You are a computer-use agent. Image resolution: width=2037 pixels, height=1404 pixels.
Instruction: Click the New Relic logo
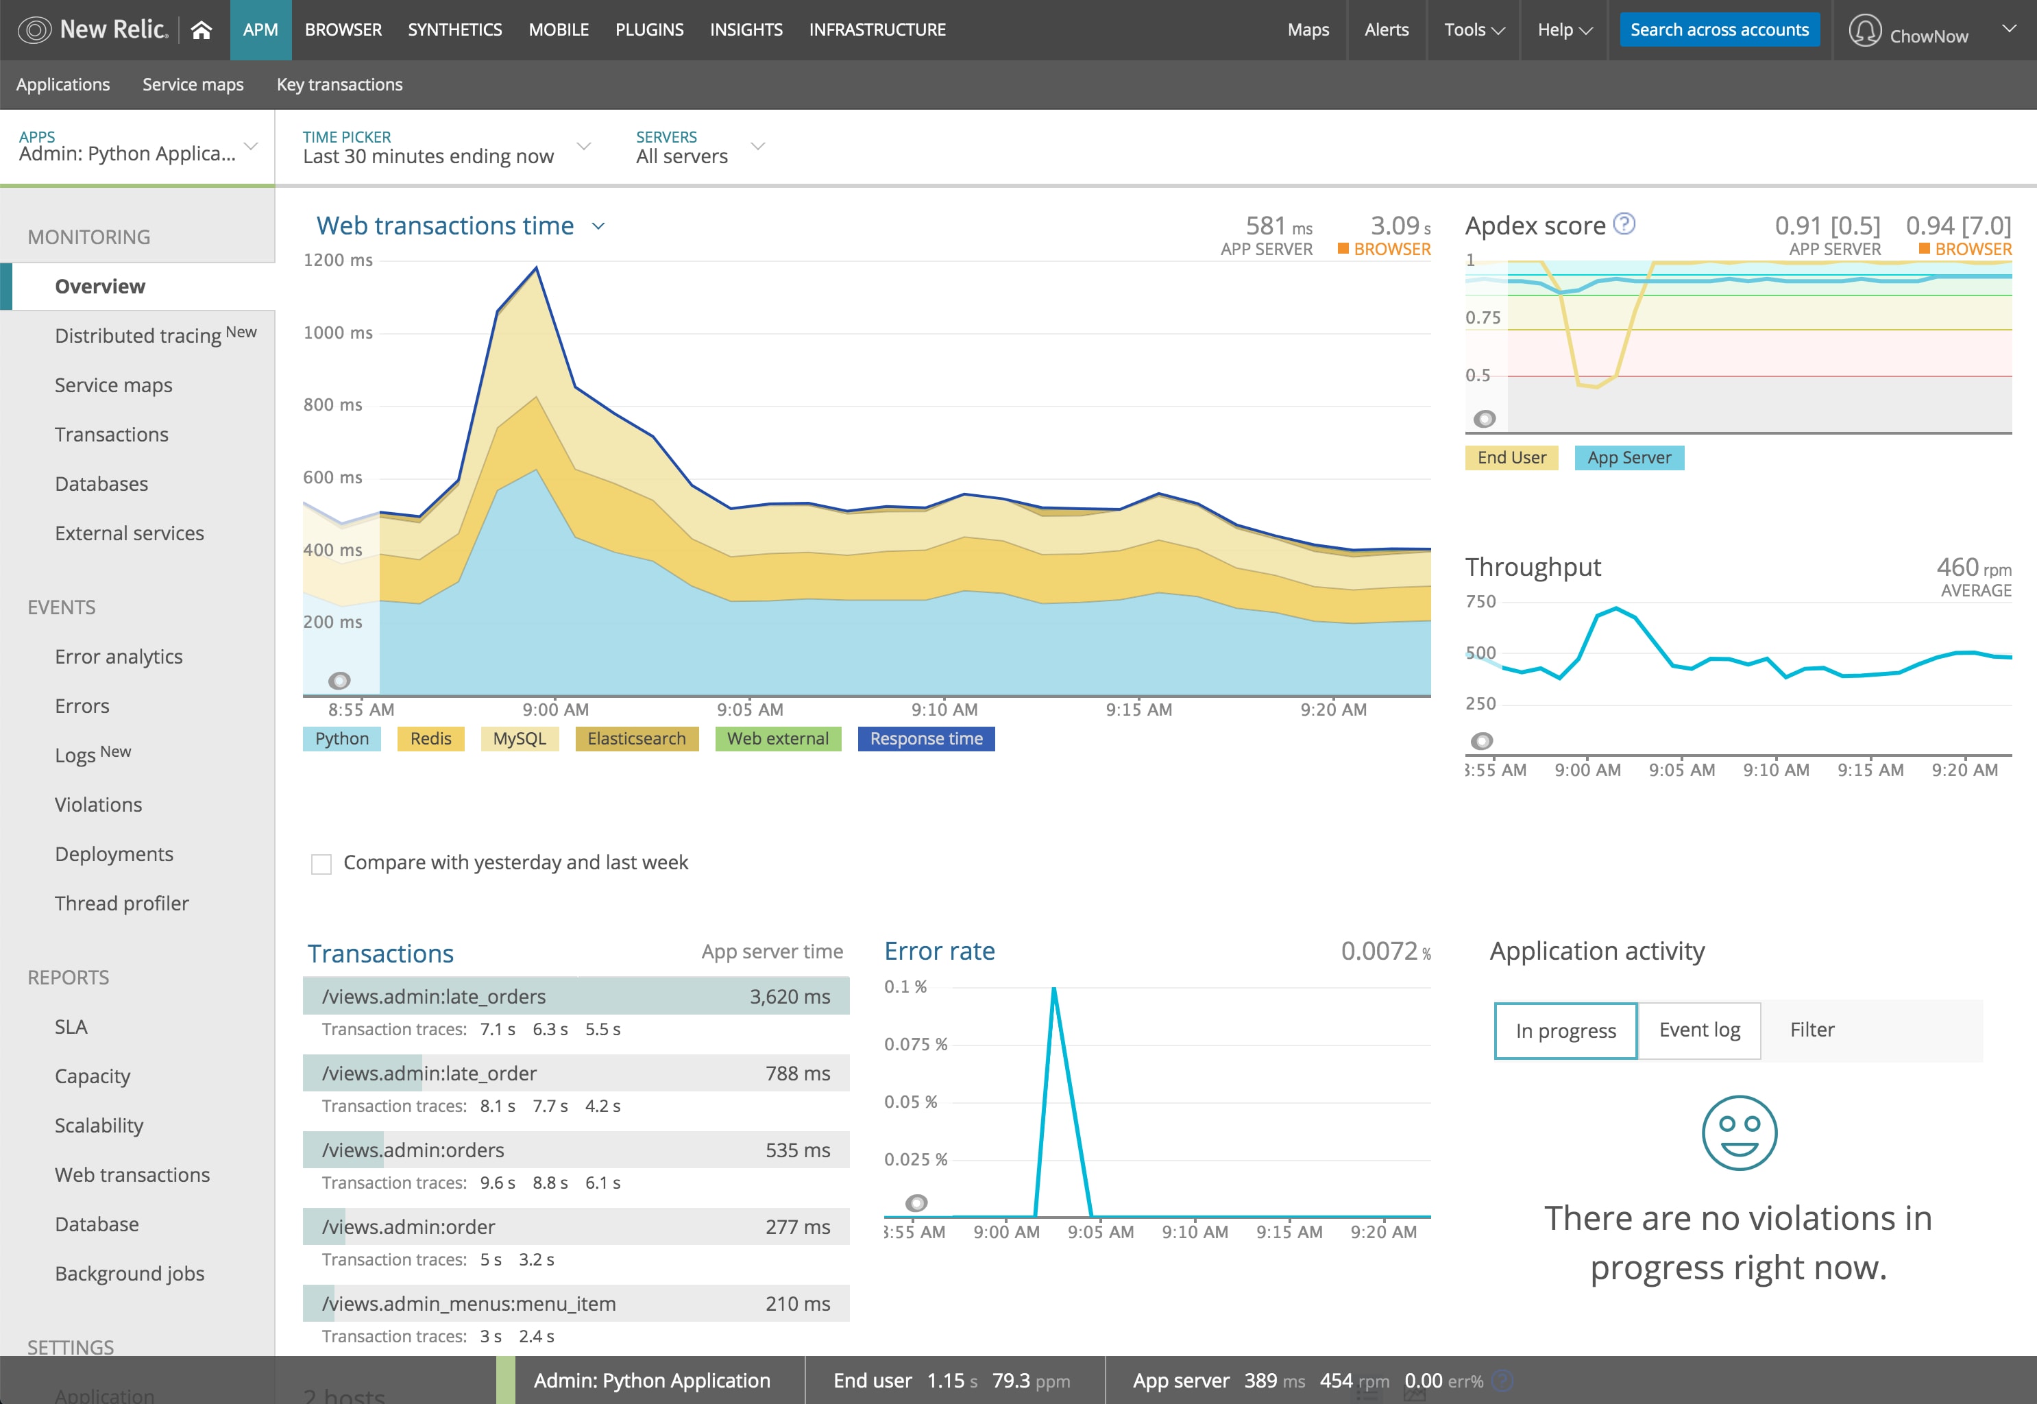93,30
